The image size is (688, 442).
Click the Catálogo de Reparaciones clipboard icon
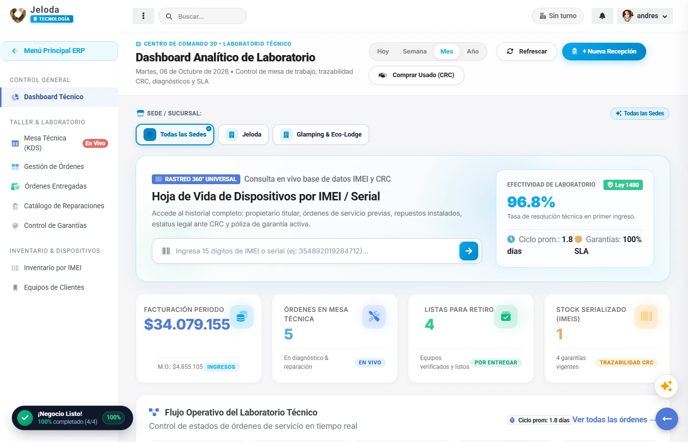click(15, 206)
